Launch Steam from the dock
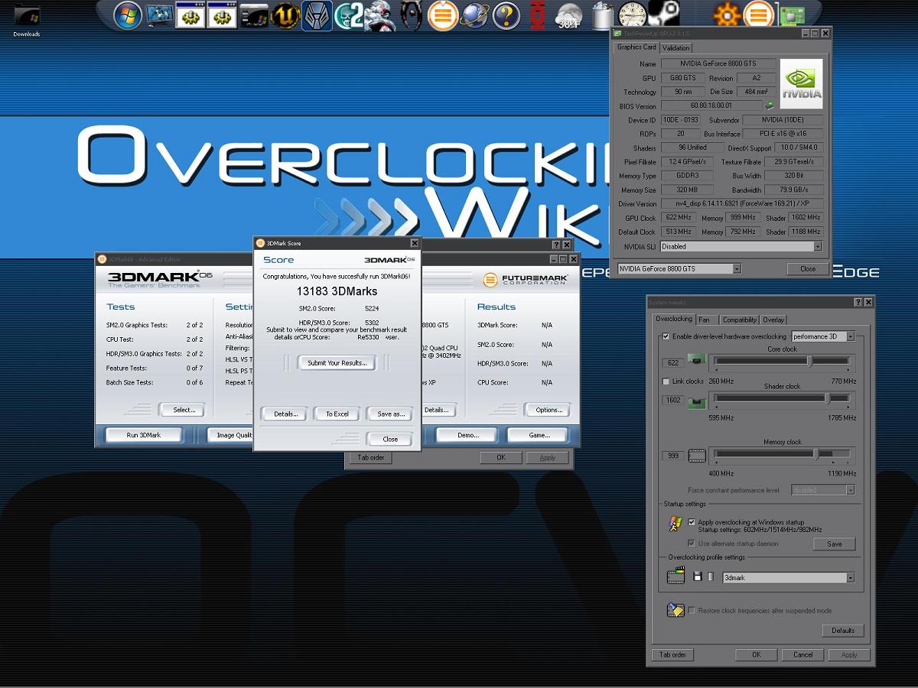Viewport: 918px width, 688px height. (x=663, y=13)
